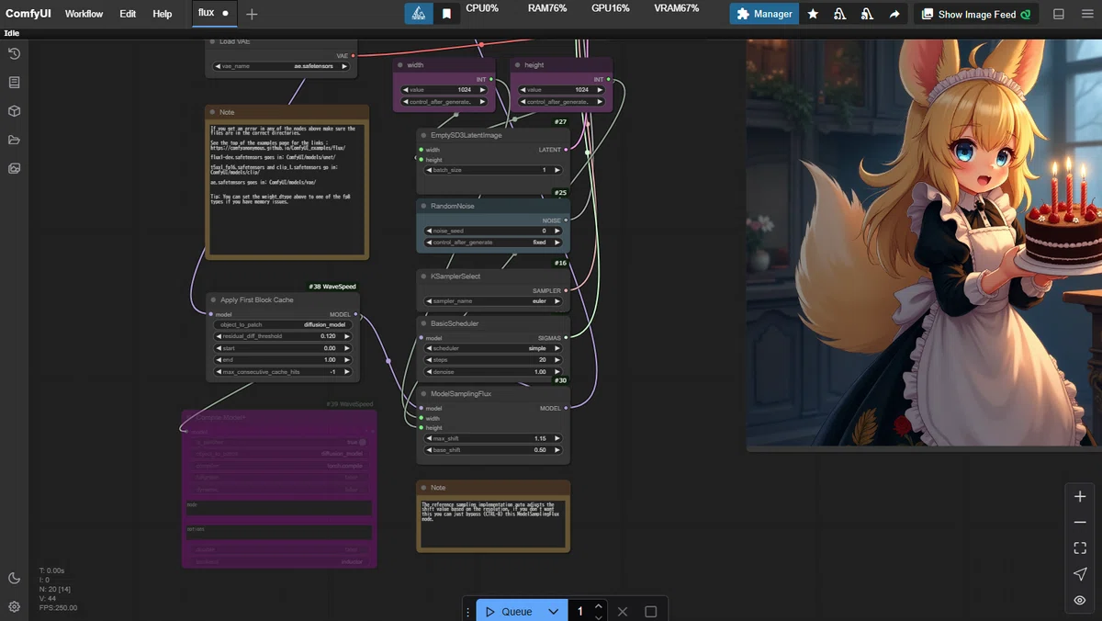Open control_after_generate combo in width node
Image resolution: width=1102 pixels, height=621 pixels.
point(444,102)
